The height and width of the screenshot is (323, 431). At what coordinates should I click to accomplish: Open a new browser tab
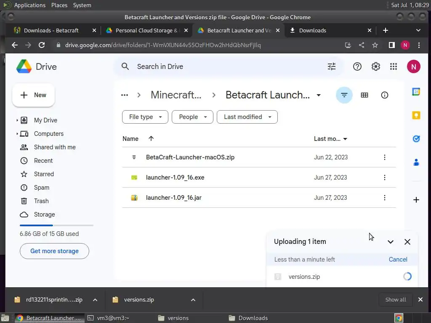[386, 30]
